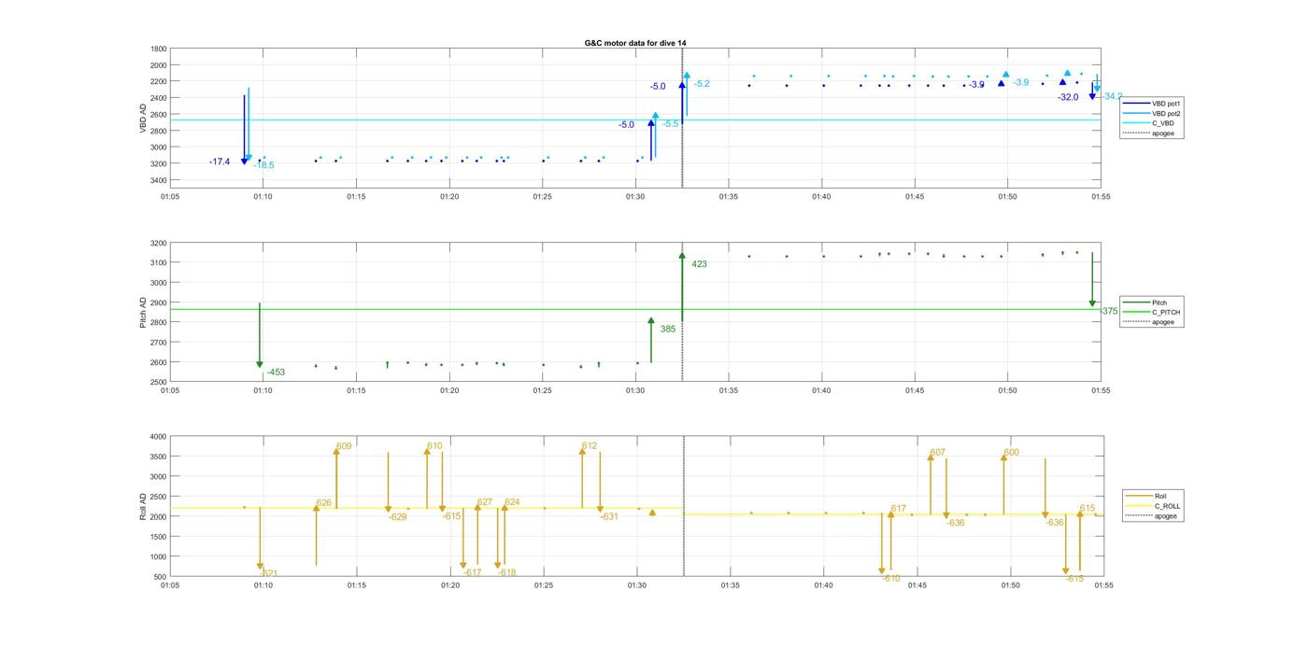Image resolution: width=1308 pixels, height=647 pixels.
Task: Click the "2400" VBD axis tick
Action: click(158, 98)
